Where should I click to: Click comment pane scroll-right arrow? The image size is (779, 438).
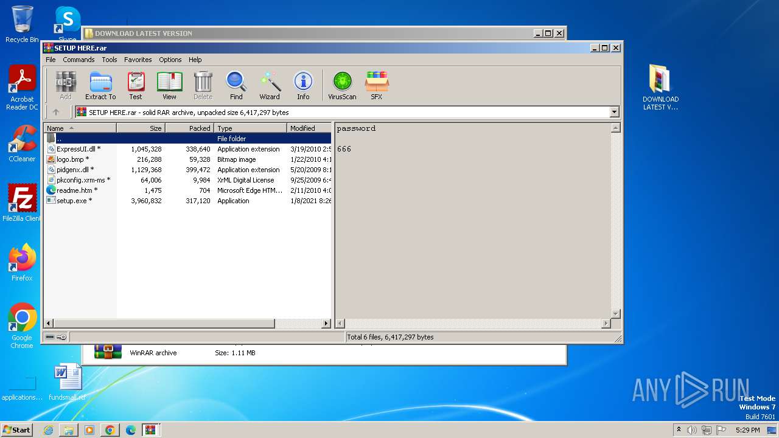tap(606, 324)
